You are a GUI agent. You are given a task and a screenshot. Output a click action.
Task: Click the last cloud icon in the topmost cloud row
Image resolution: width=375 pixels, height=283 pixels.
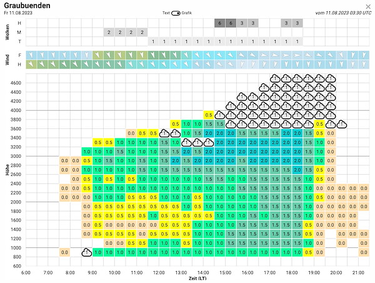point(331,78)
